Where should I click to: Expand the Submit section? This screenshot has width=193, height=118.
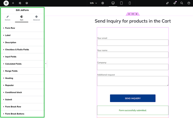[22, 99]
